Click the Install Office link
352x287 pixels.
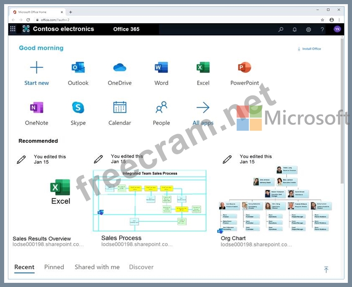[309, 49]
